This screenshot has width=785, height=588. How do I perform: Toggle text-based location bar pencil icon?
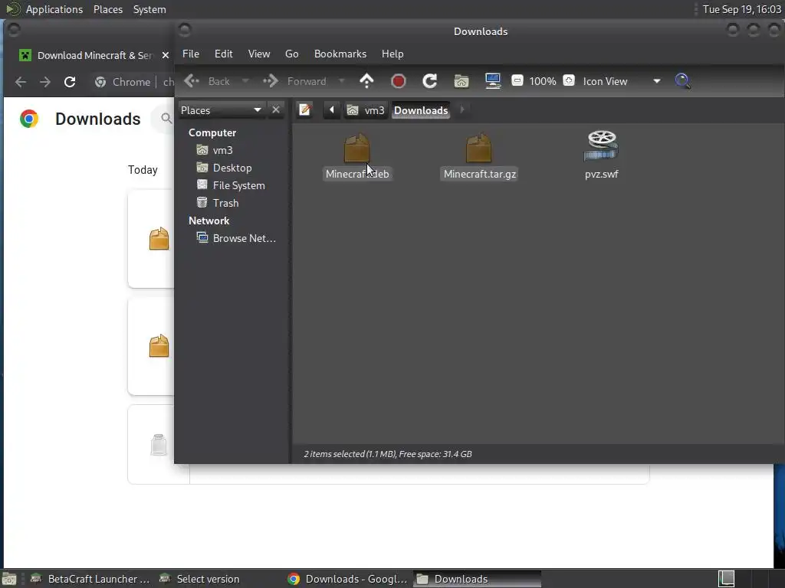pyautogui.click(x=304, y=109)
